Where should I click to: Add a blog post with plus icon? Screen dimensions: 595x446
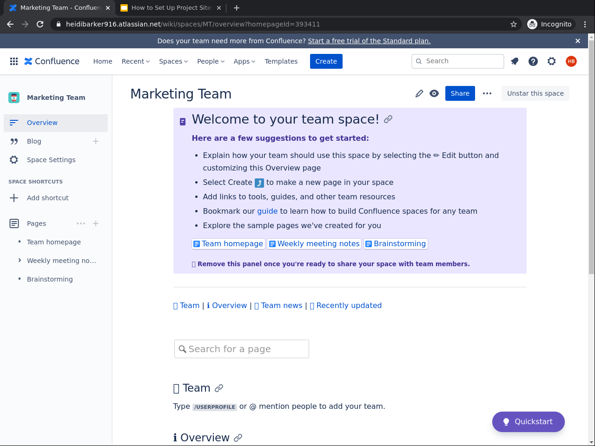[x=96, y=141]
